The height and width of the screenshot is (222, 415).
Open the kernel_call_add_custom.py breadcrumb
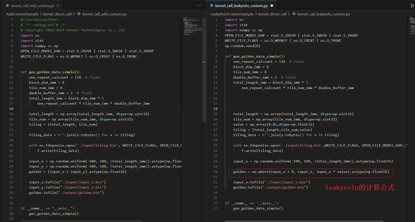coord(104,14)
